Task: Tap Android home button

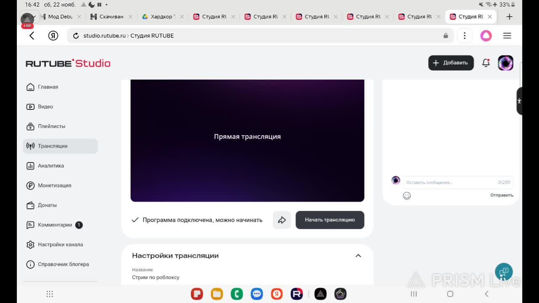Action: point(450,294)
